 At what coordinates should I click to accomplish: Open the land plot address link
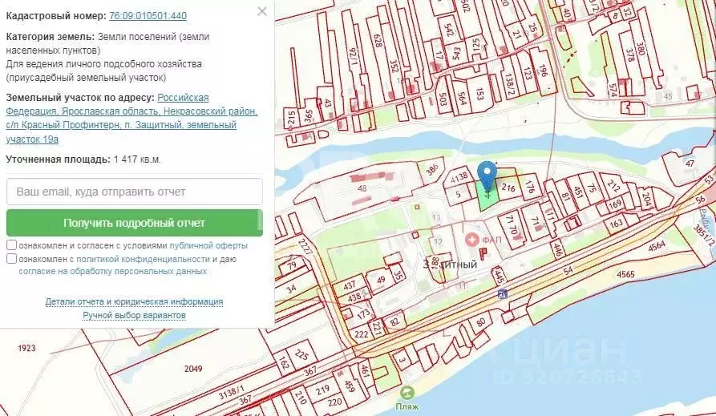click(132, 118)
